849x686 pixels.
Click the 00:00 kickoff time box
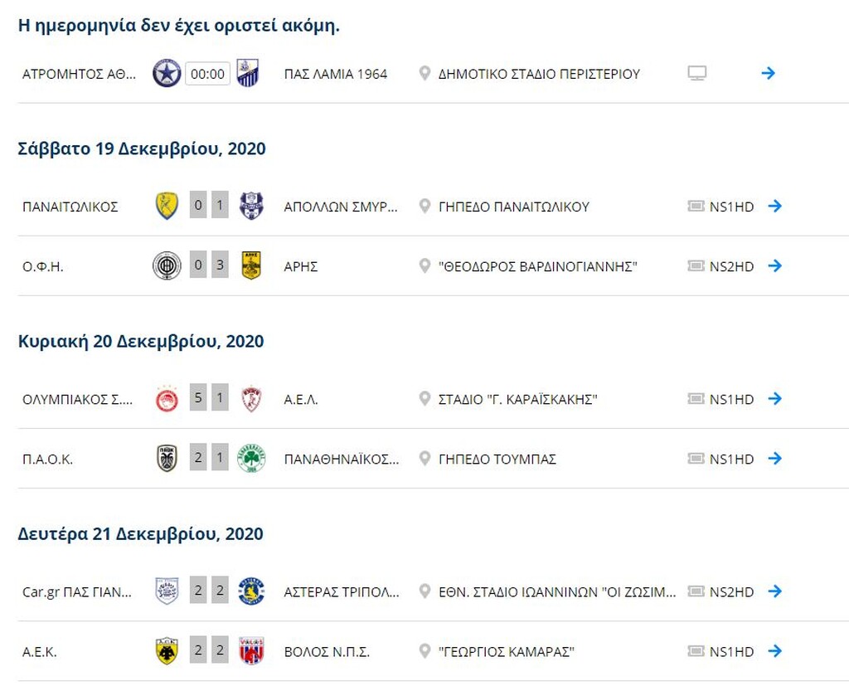(x=208, y=74)
